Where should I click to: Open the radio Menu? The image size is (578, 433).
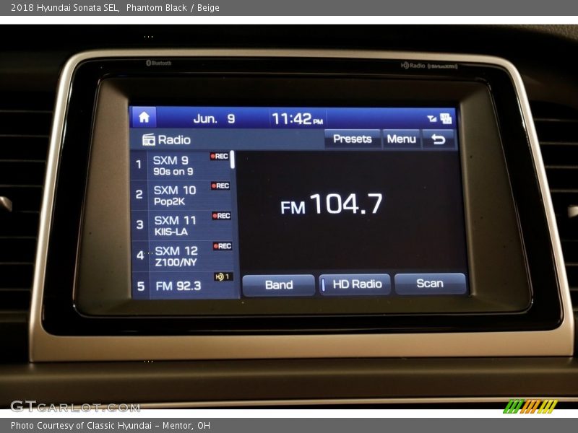pyautogui.click(x=402, y=139)
